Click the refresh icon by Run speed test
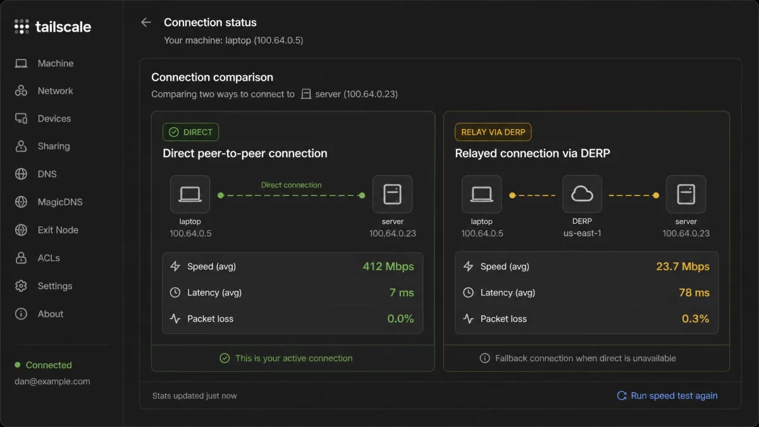 pos(622,395)
